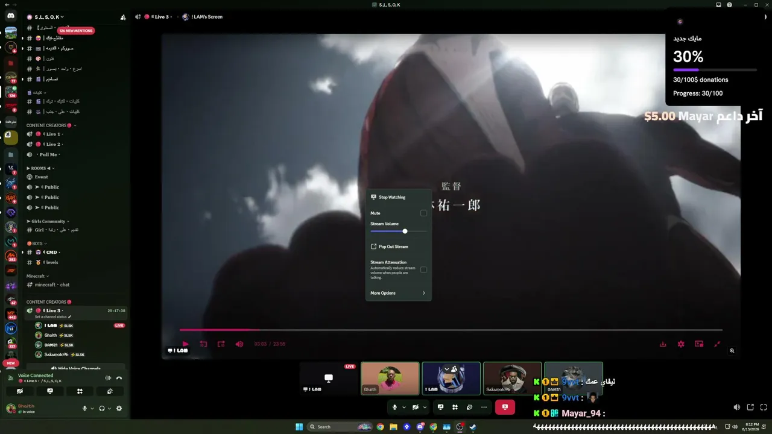The width and height of the screenshot is (772, 434).
Task: Click member Ghaith in voice channel list
Action: (x=81, y=335)
